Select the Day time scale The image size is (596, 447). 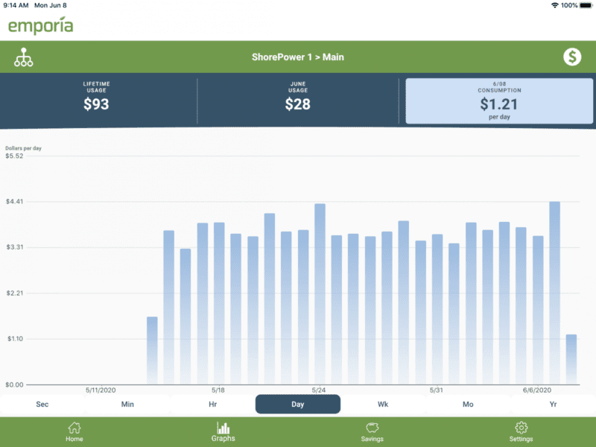[297, 405]
